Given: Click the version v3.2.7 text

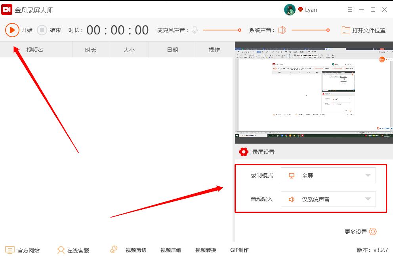Looking at the screenshot, I should (x=372, y=250).
